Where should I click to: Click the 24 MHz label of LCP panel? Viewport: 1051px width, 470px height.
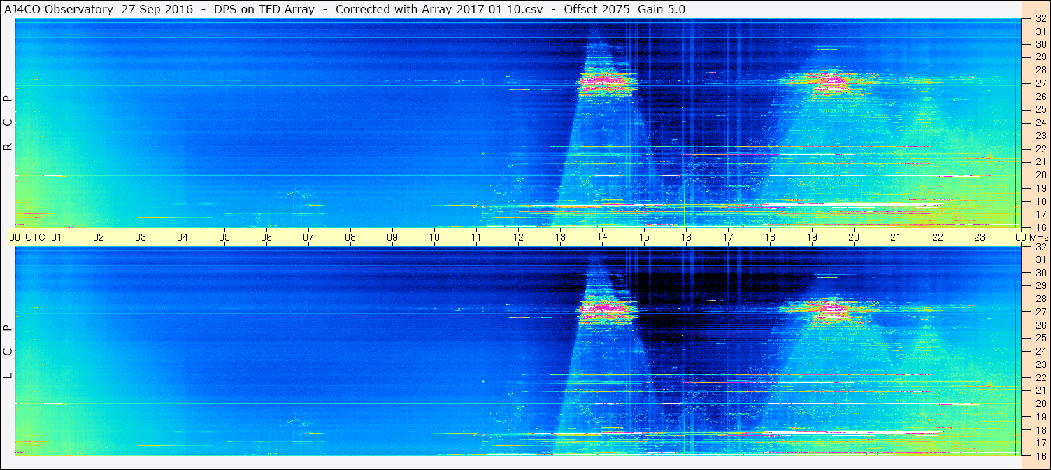(1040, 351)
